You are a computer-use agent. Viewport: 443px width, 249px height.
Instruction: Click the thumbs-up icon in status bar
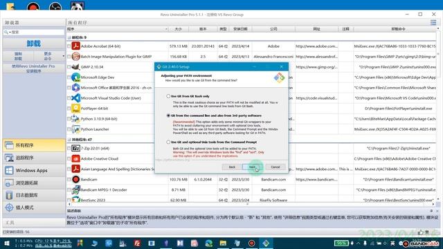tap(421, 232)
